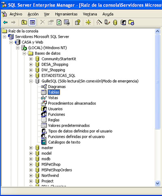Expand the DW_Shopping database
Image resolution: width=162 pixels, height=196 pixels.
(x=31, y=70)
